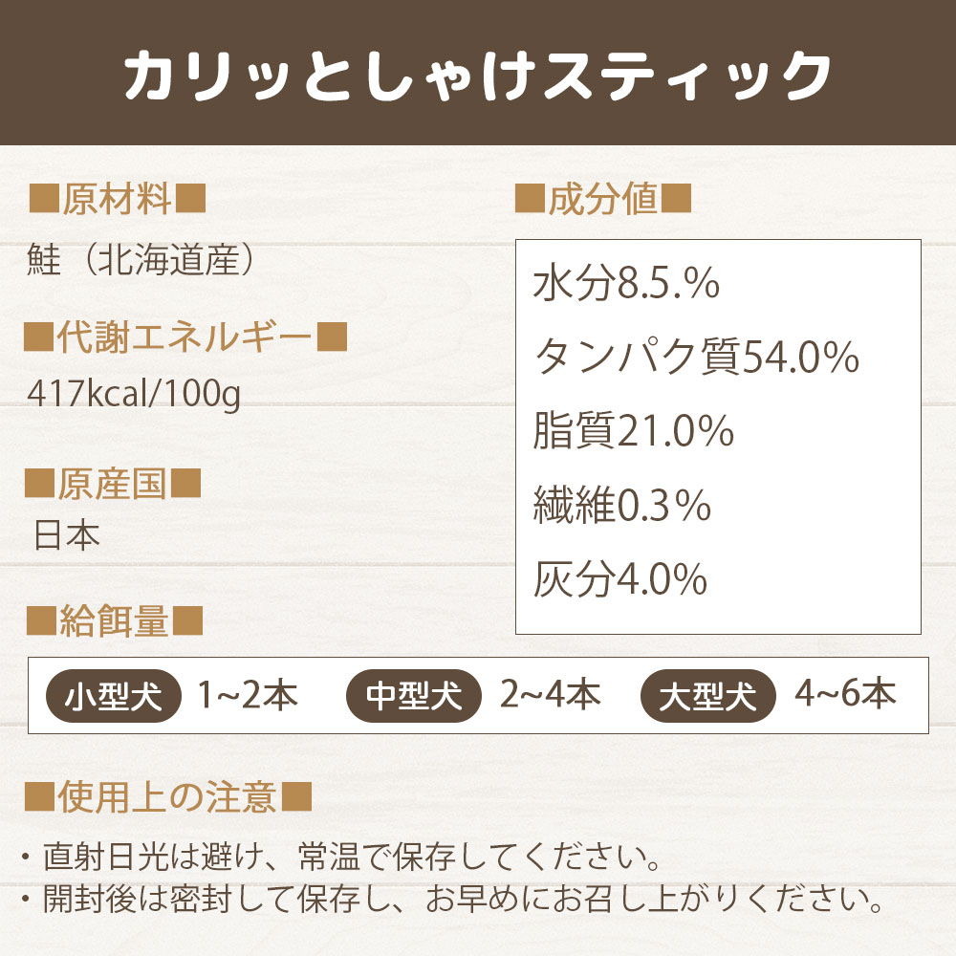Click the 大型犬 pill badge

point(707,697)
